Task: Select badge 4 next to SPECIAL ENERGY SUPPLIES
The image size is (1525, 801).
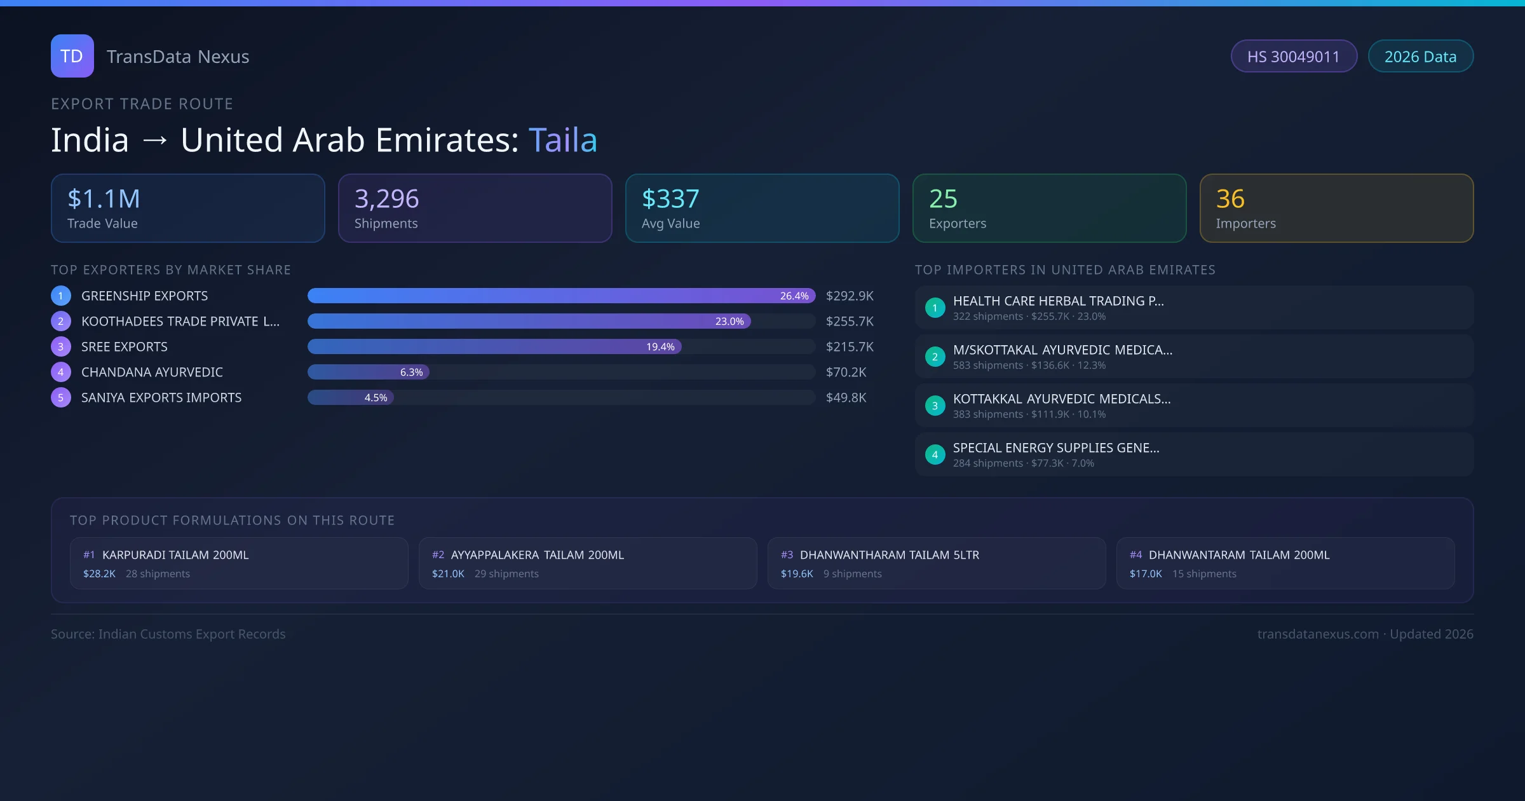Action: pos(935,455)
